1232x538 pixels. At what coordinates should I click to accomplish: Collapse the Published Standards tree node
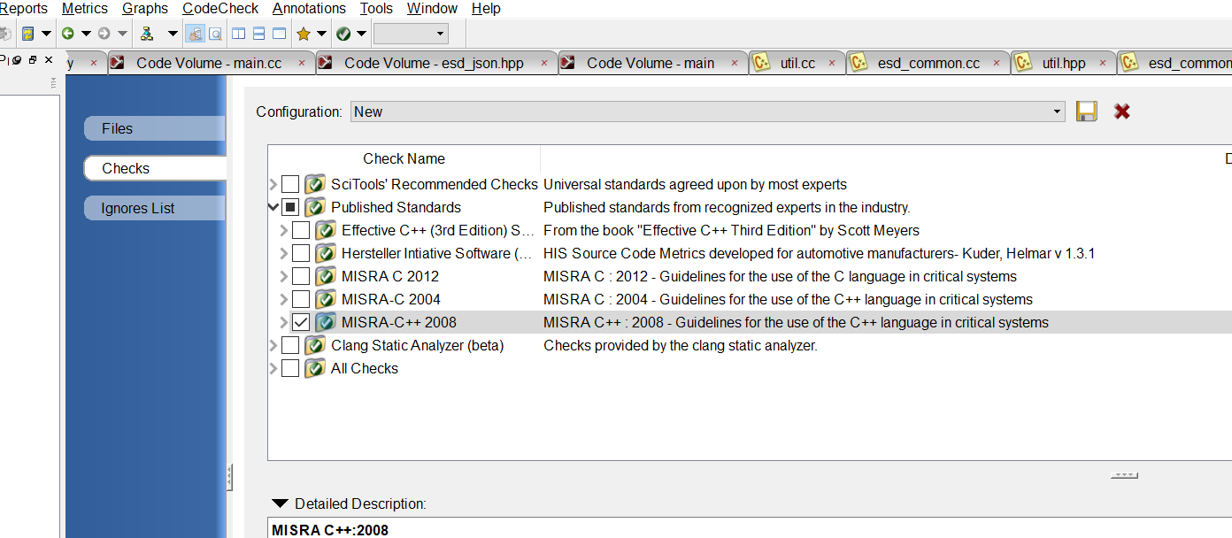coord(273,207)
